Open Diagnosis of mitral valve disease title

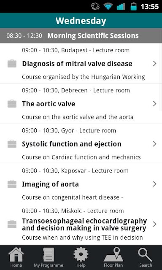click(77, 64)
